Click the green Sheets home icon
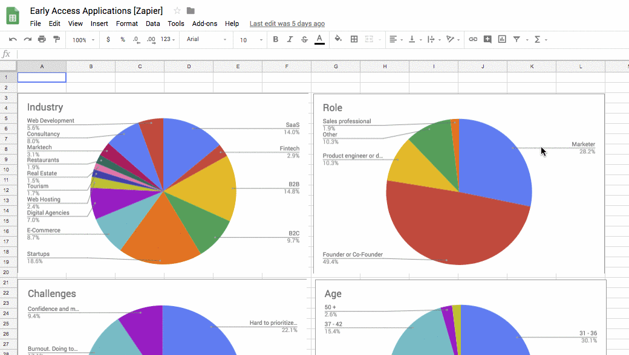The image size is (629, 355). click(13, 16)
